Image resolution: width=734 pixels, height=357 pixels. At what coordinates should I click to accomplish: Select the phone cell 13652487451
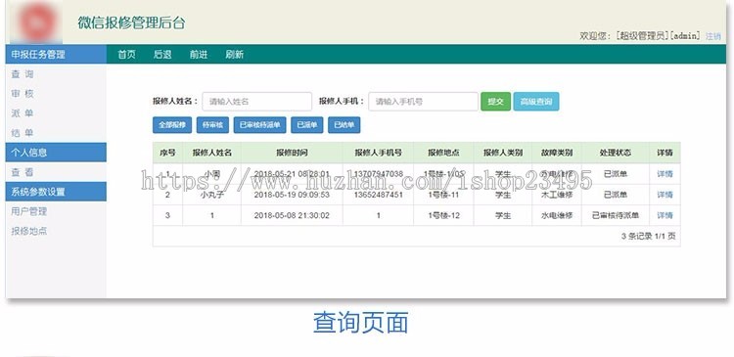[378, 195]
